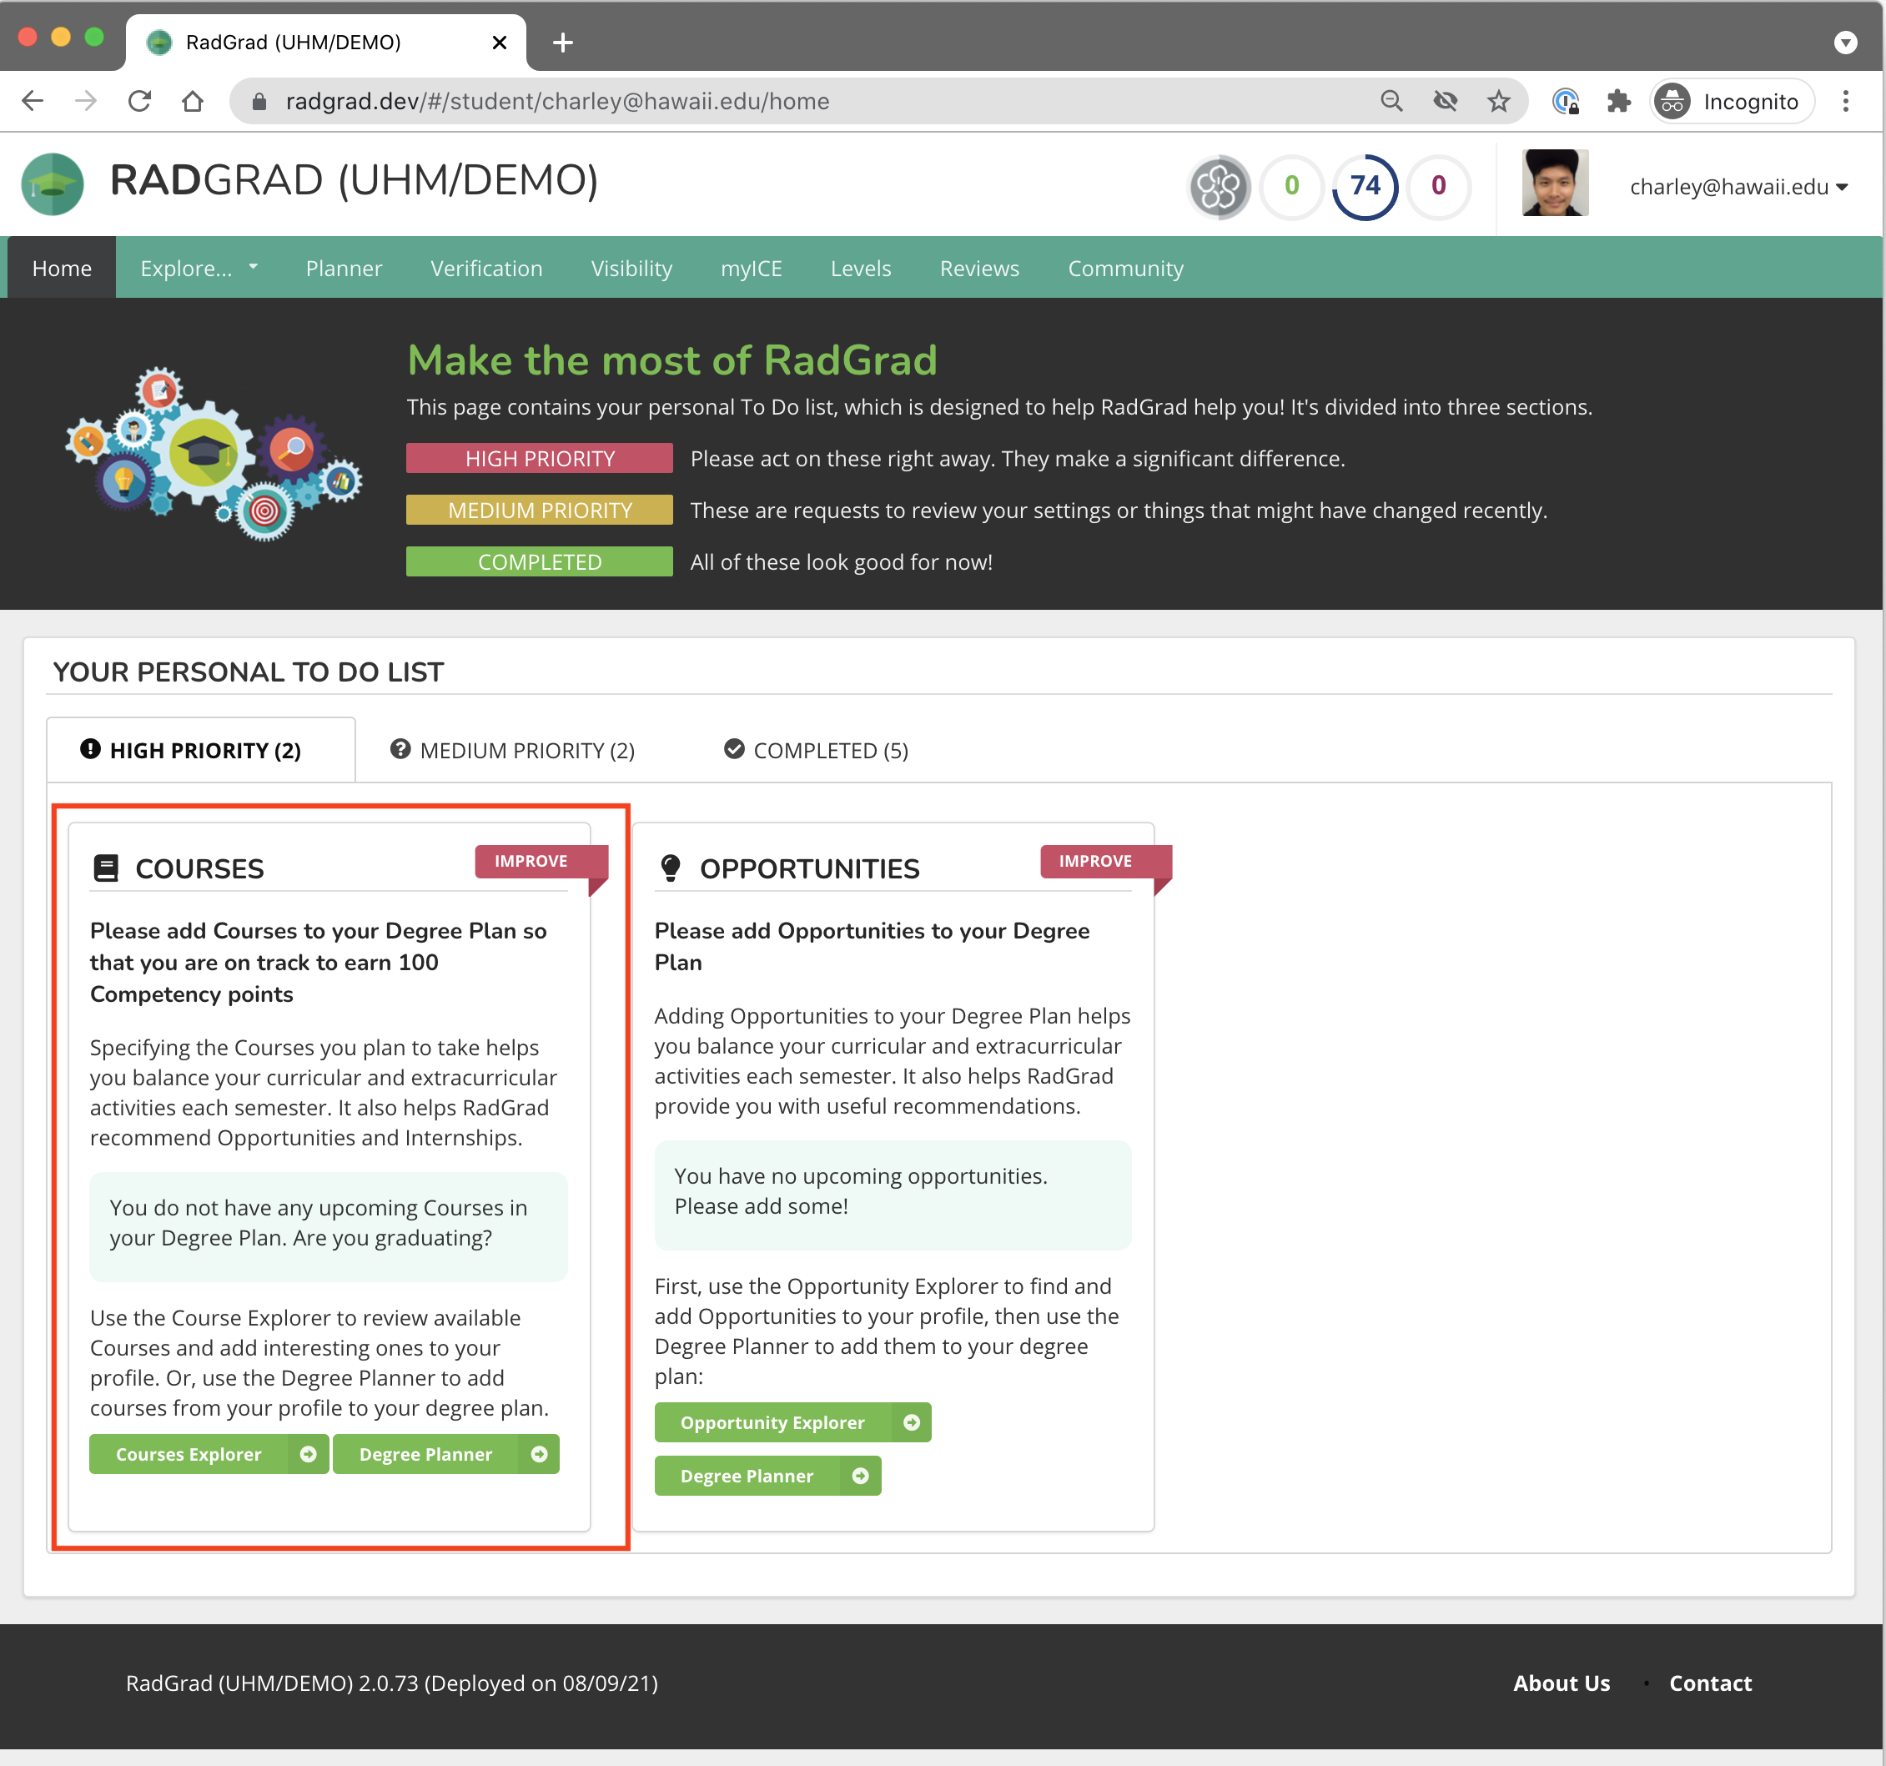Open the charley@hawaii.edu account dropdown
Viewport: 1886px width, 1766px height.
1738,187
